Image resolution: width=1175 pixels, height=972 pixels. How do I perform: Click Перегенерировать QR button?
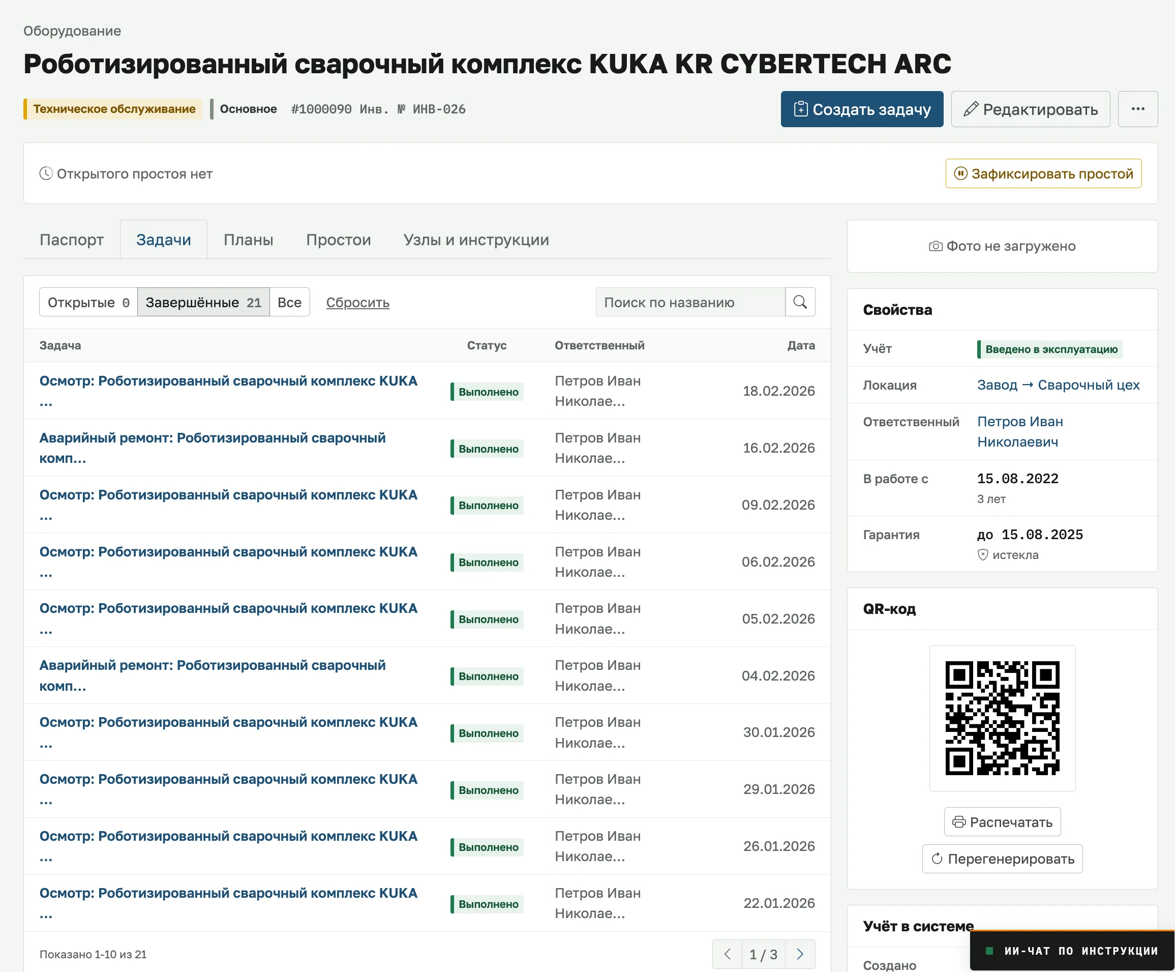[1002, 859]
